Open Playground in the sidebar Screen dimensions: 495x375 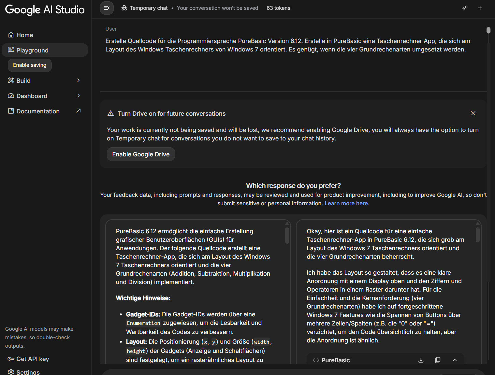(32, 50)
